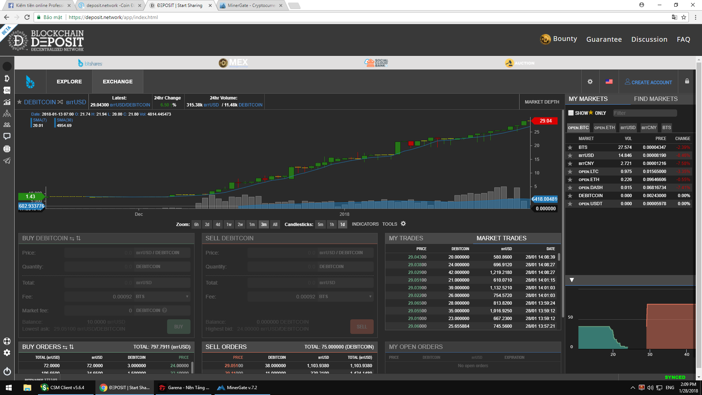Flip the DEBITCOIN/bitUSD market pair icon
702x395 pixels.
[x=60, y=102]
